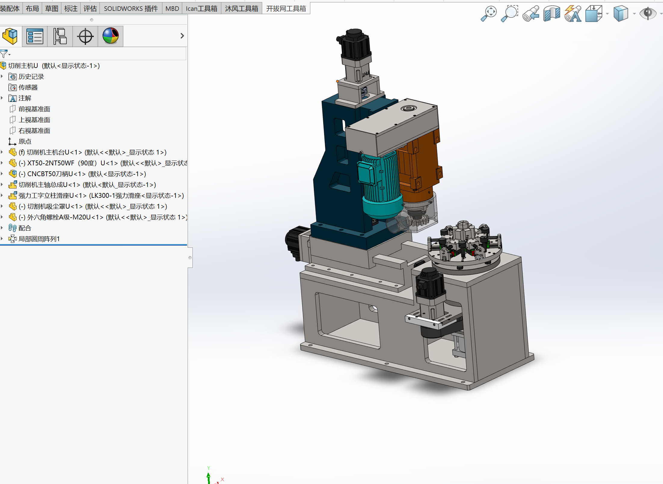Switch to the 草图 ribbon tab
The height and width of the screenshot is (484, 663).
coord(52,8)
